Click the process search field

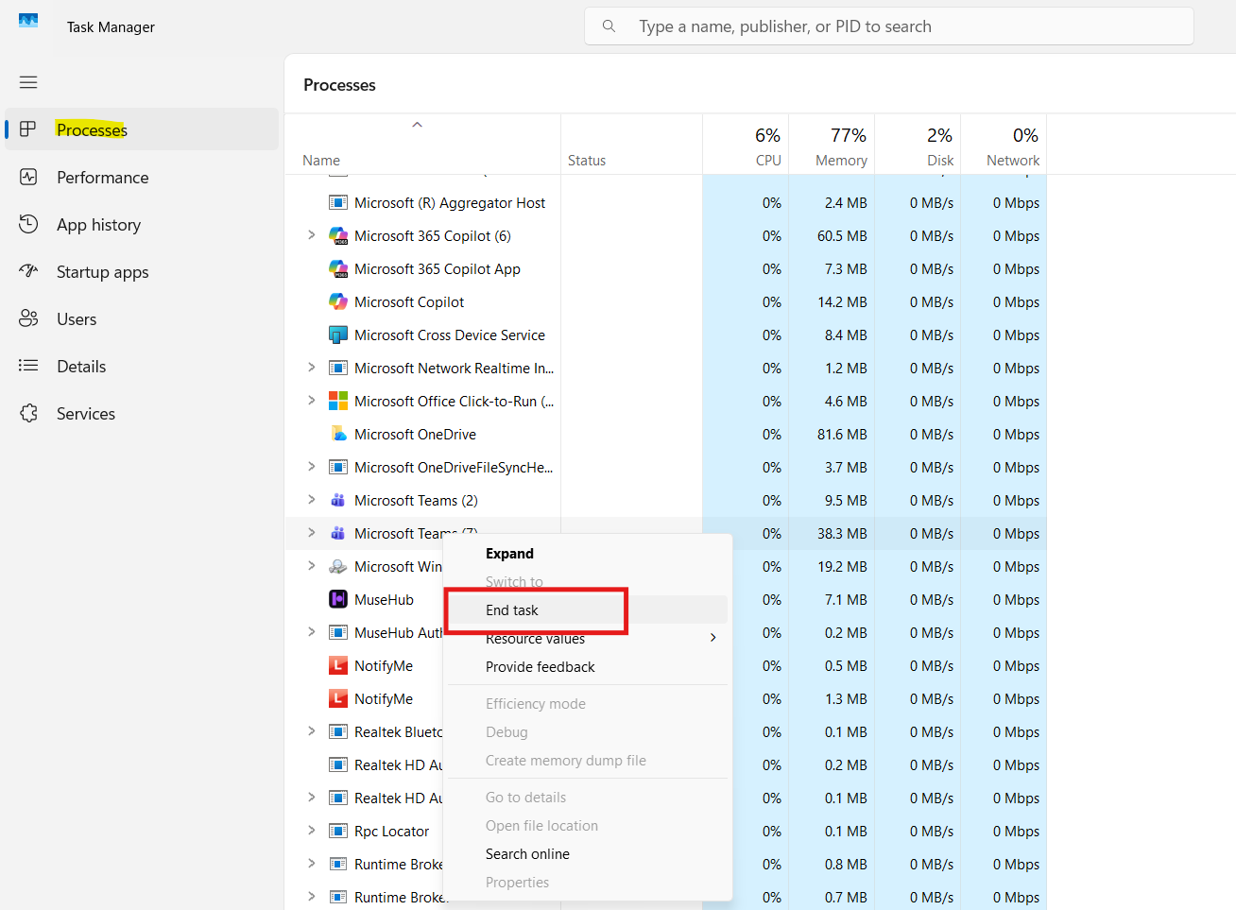point(888,26)
